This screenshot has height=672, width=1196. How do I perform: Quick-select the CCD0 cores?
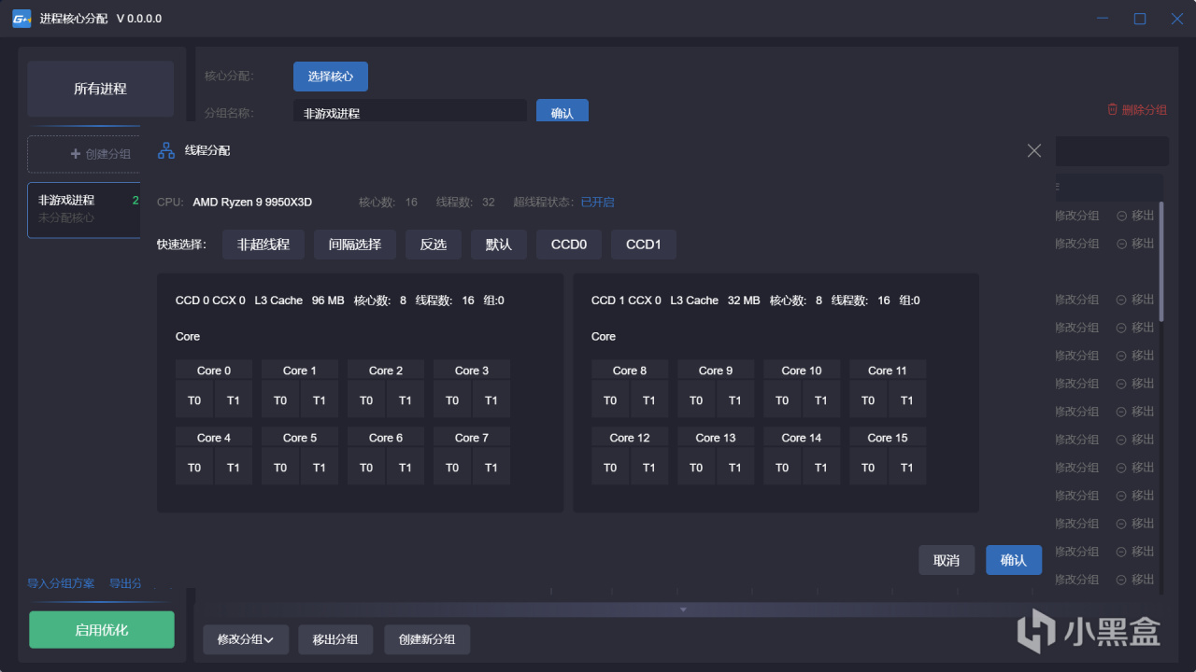point(569,245)
